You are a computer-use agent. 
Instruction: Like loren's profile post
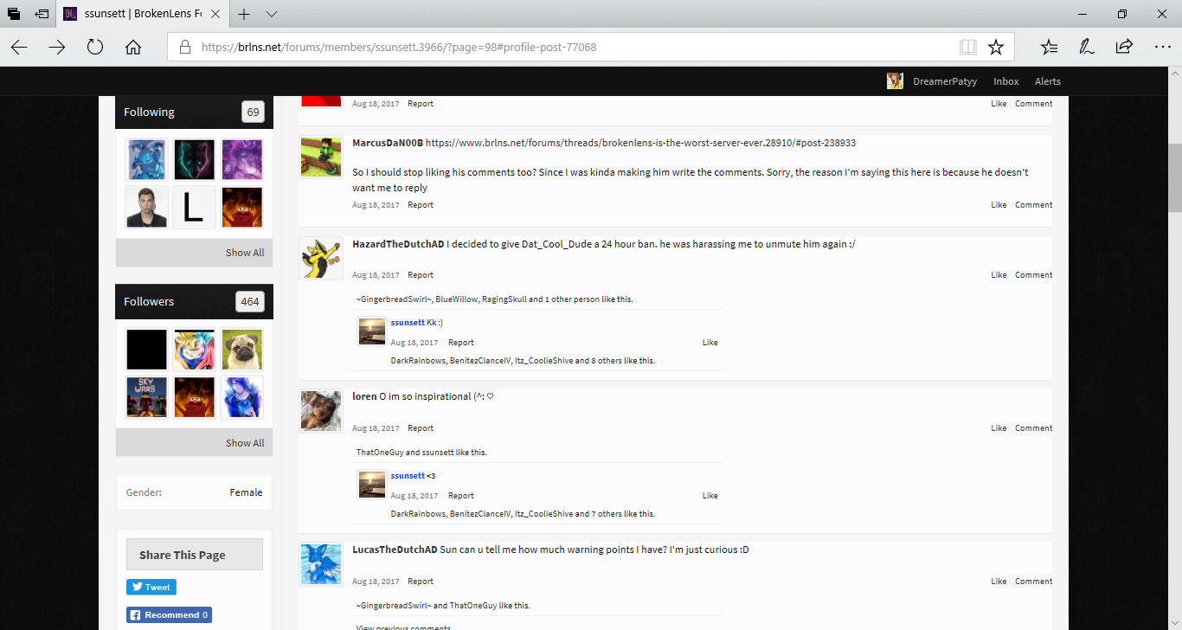[999, 428]
